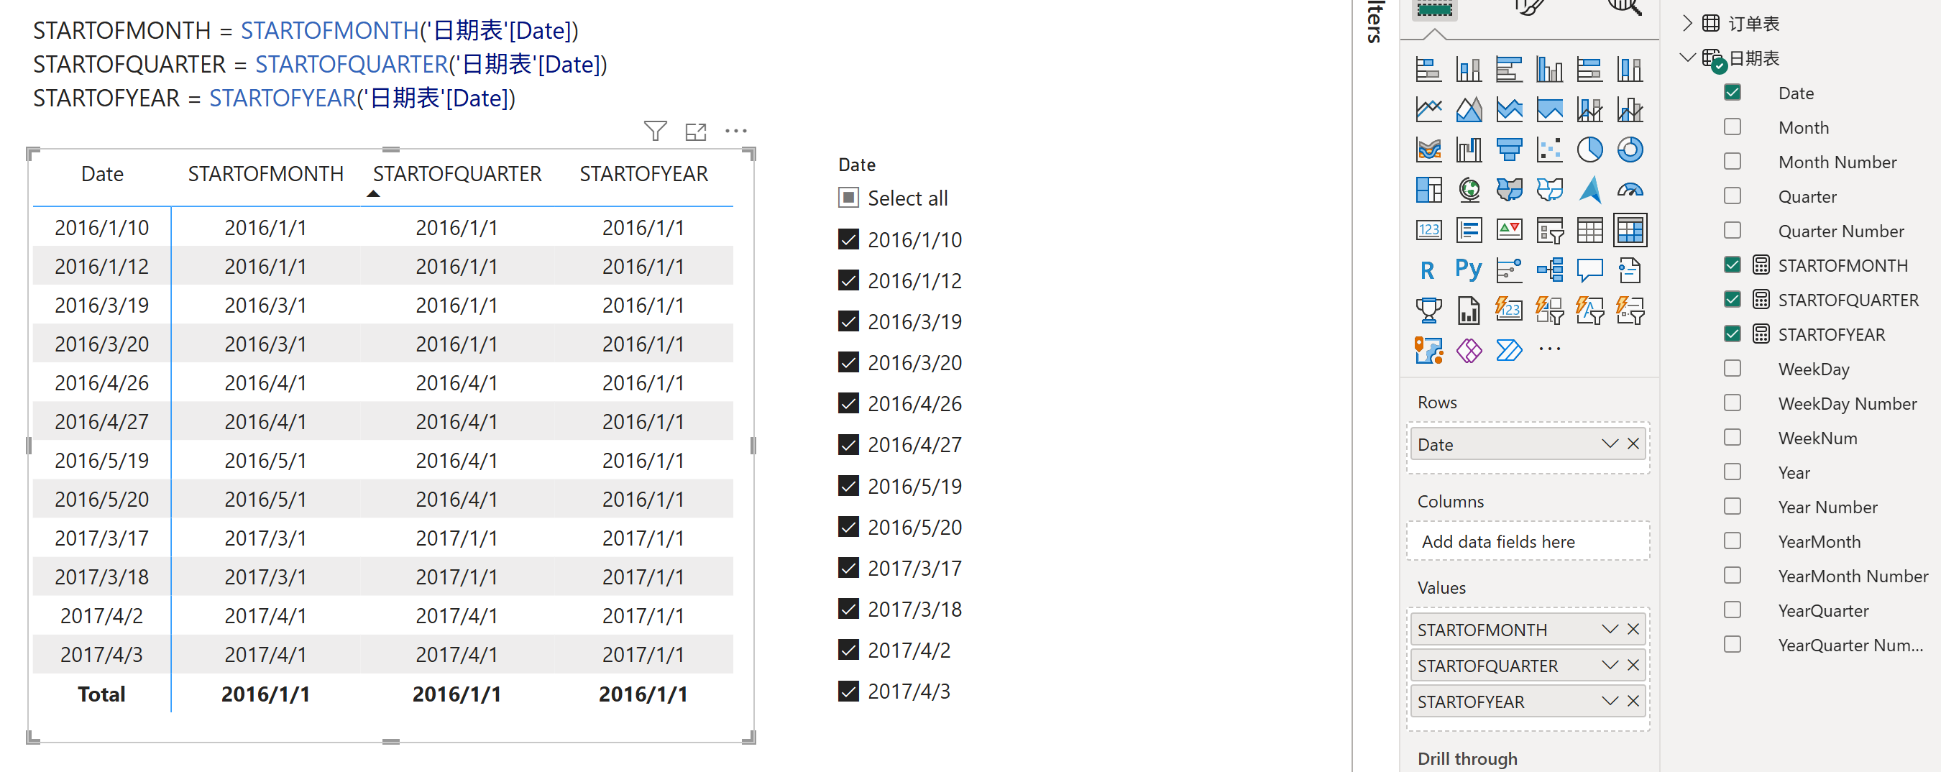Click the matrix visualization icon
1941x772 pixels.
click(1629, 230)
